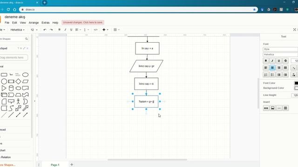Insert table from the Text panel
Screen dimensions: 298x167
(285, 108)
